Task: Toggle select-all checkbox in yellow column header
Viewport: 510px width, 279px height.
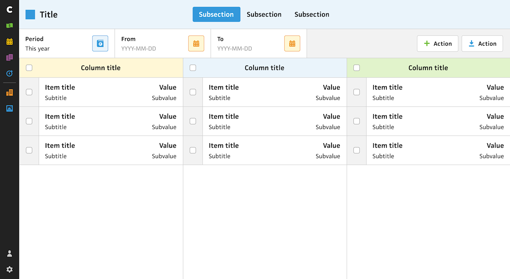Action: pyautogui.click(x=29, y=68)
